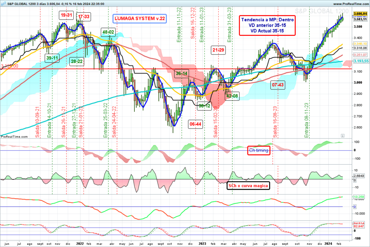Select the red 21-29 annotation label
This screenshot has height=247, width=370.
click(218, 50)
